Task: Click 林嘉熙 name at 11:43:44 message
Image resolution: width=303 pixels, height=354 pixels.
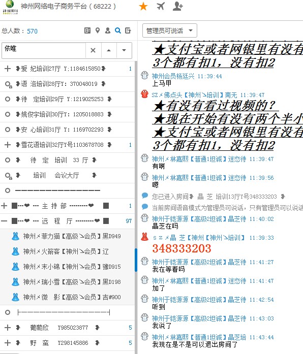Action: click(x=199, y=337)
